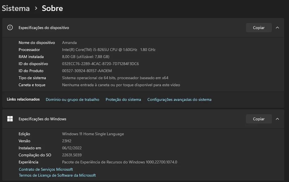Collapse the Especificações do dispositivo section

click(277, 28)
